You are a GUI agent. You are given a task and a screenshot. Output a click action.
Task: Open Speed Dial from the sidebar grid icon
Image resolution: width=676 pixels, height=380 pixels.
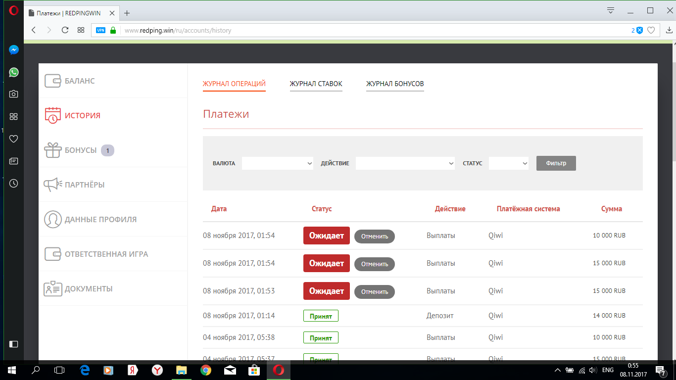(14, 116)
